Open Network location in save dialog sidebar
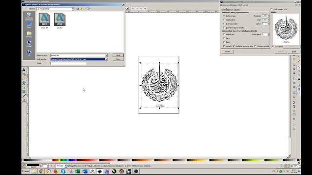Image resolution: width=312 pixels, height=175 pixels. [29, 53]
